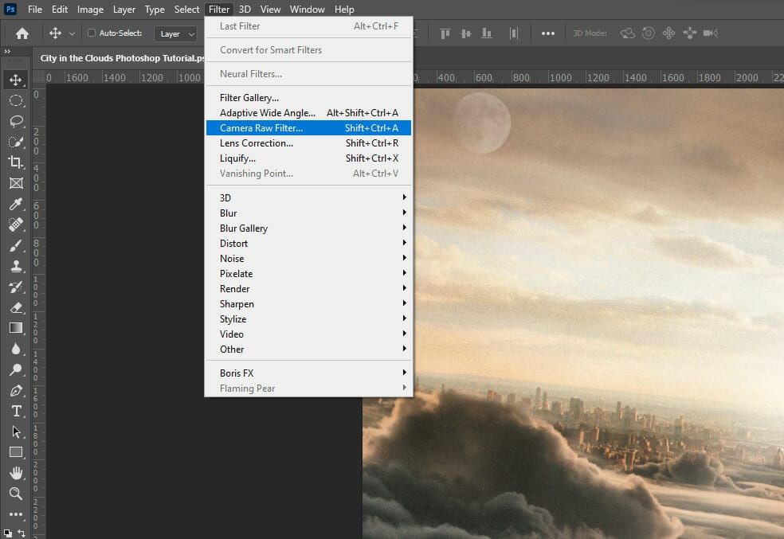Select the Quick Selection tool
Viewport: 784px width, 539px height.
pos(15,142)
